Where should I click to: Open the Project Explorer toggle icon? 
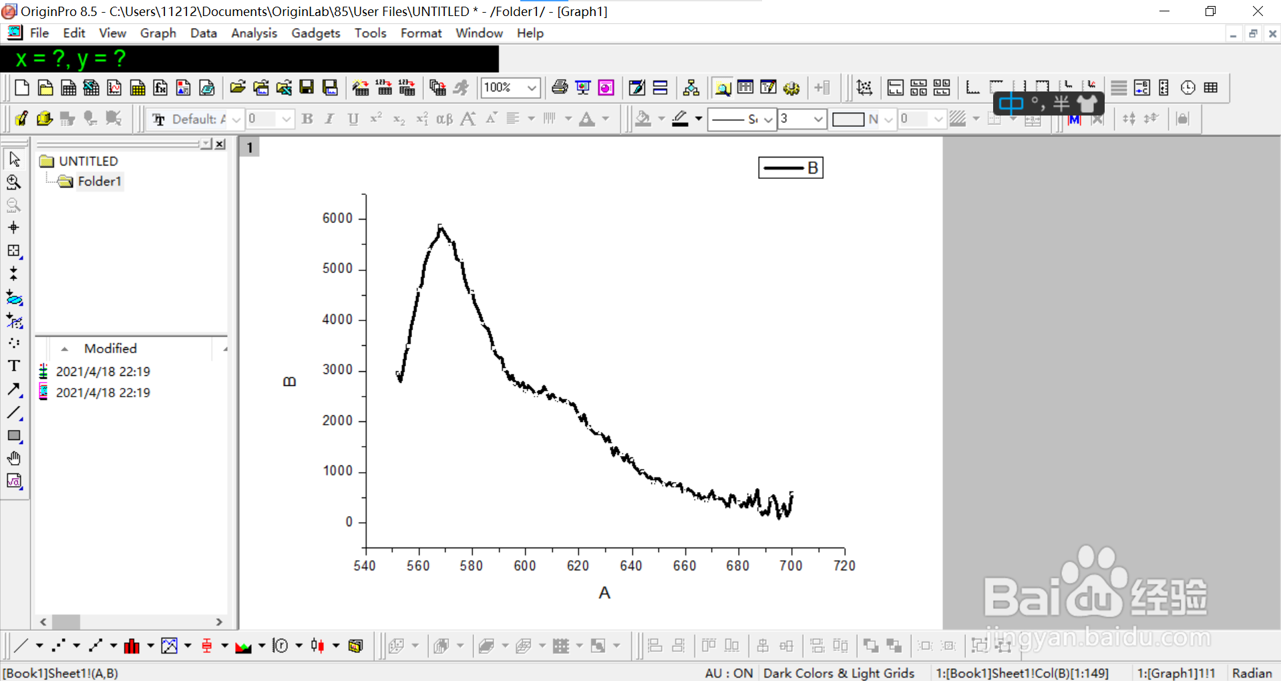[723, 87]
